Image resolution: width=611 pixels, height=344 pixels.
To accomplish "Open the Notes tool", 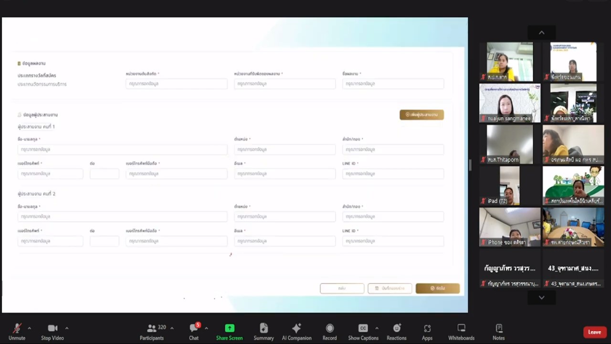I will [499, 328].
